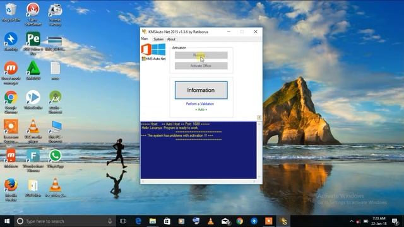
Task: Click the microphone icon in the search box
Action: pyautogui.click(x=110, y=221)
